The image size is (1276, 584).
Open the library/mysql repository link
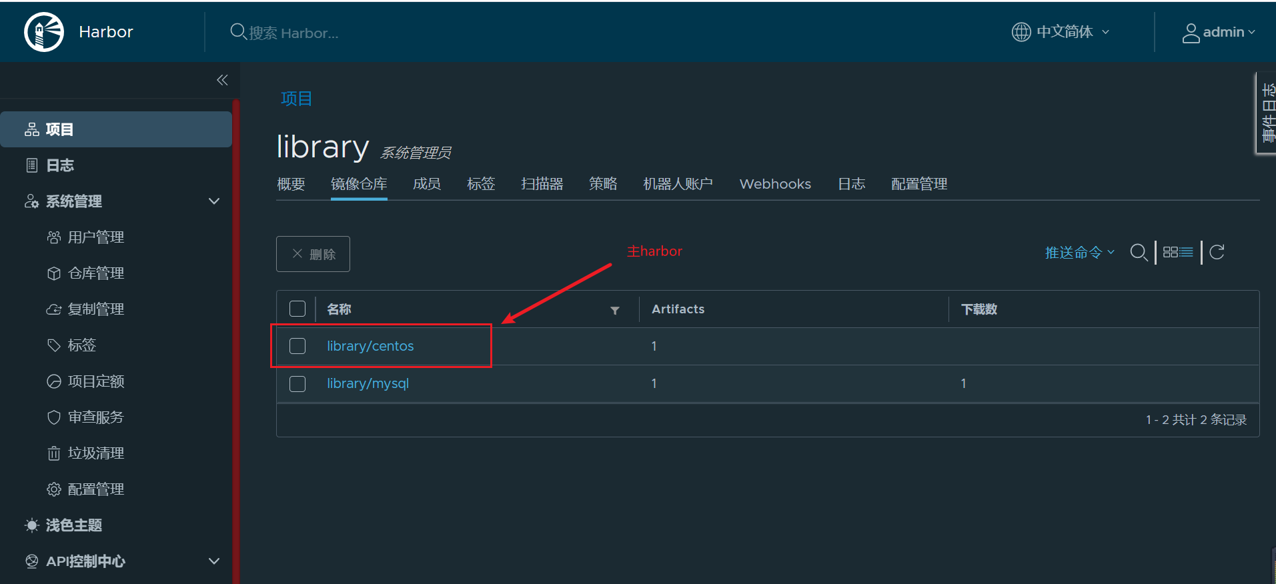tap(368, 383)
